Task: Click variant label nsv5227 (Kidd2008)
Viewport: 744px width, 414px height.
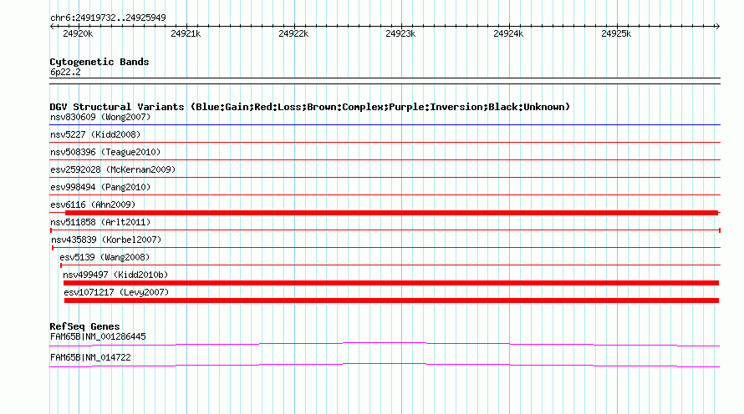Action: [95, 134]
